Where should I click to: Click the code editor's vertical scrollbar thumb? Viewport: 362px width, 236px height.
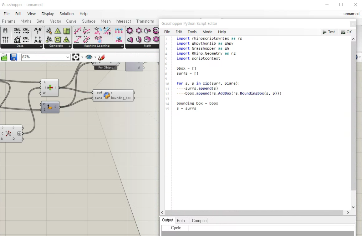click(353, 116)
